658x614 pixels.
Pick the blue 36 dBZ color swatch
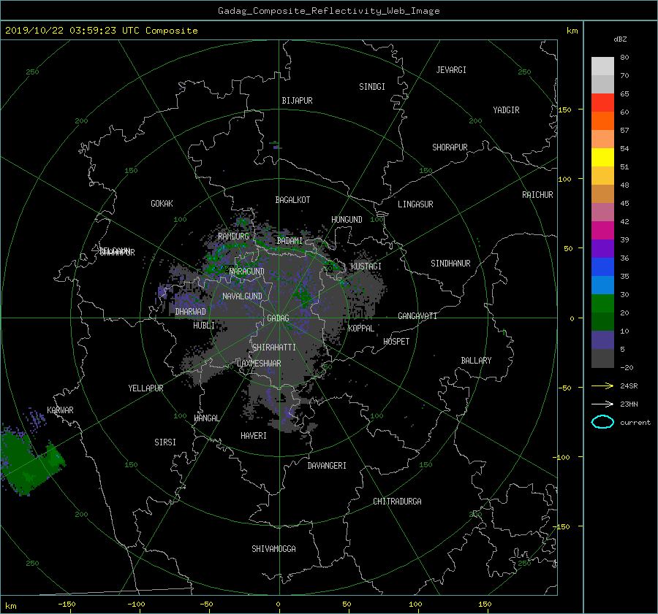coord(602,267)
